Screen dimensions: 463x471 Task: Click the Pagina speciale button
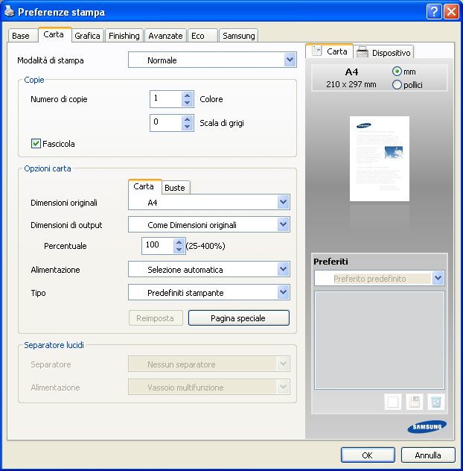(x=238, y=317)
